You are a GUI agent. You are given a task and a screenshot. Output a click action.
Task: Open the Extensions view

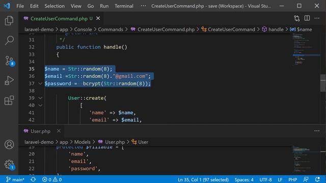coord(9,101)
